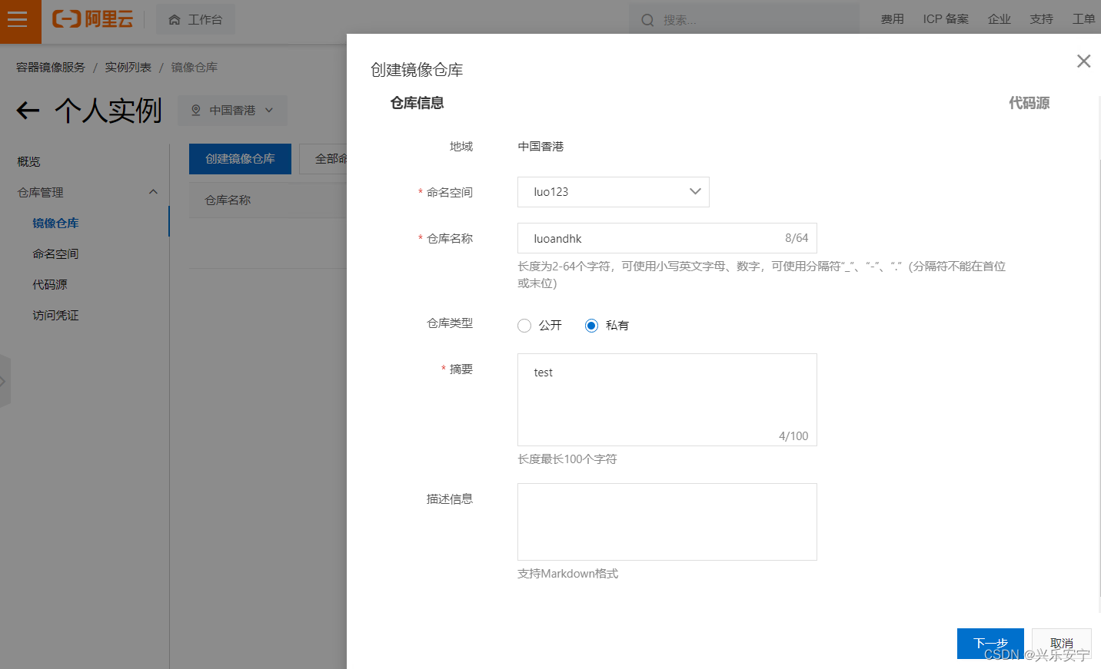Select the 私有 repository type
1101x669 pixels.
(591, 325)
